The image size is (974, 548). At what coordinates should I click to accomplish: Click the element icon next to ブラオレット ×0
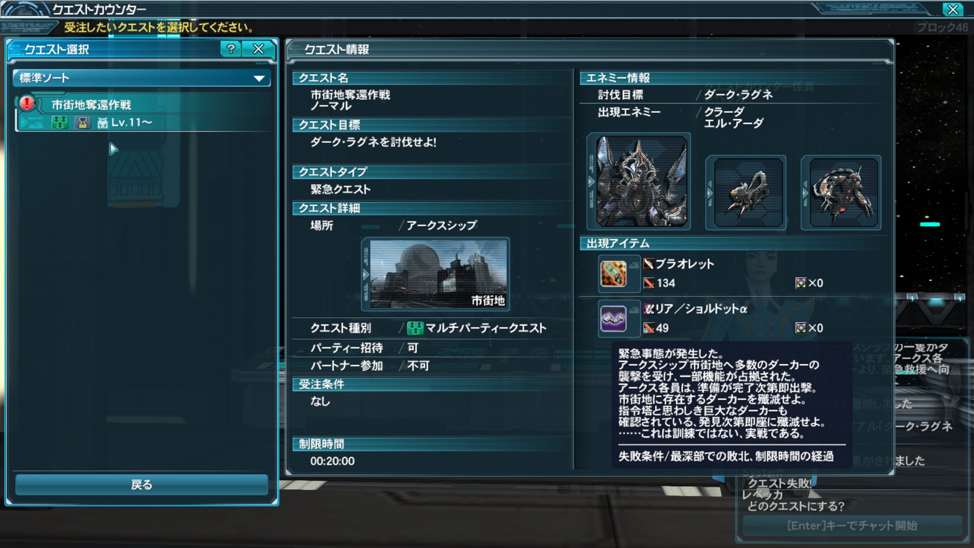click(801, 283)
